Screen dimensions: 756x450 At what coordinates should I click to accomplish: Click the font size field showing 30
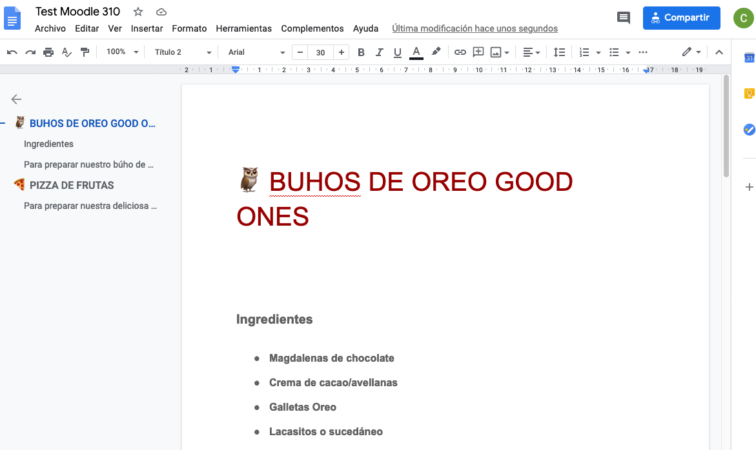click(321, 52)
